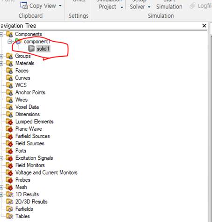Click the Farfields results folder icon
The width and height of the screenshot is (212, 222).
tap(10, 209)
